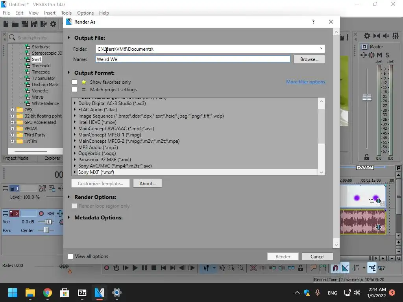Click Go to End transport icon

click(x=173, y=268)
